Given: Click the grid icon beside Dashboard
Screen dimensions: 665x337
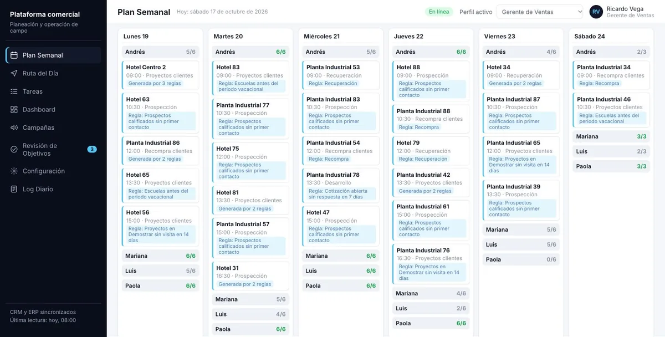Looking at the screenshot, I should 14,110.
